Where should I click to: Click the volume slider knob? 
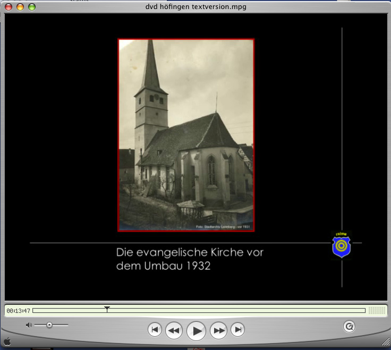click(x=49, y=325)
